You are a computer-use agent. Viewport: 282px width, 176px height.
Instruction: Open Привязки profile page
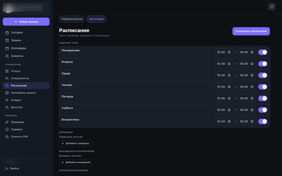click(x=26, y=122)
